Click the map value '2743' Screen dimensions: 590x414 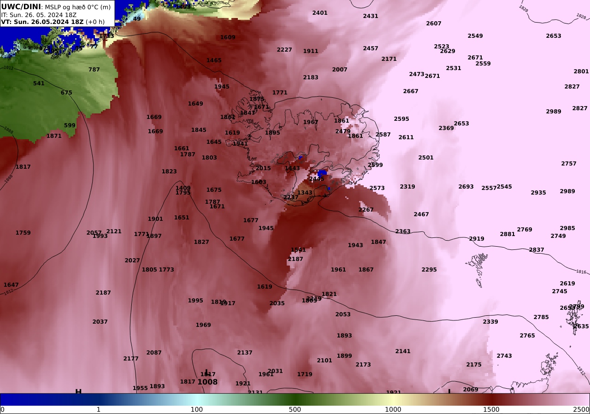click(x=504, y=356)
